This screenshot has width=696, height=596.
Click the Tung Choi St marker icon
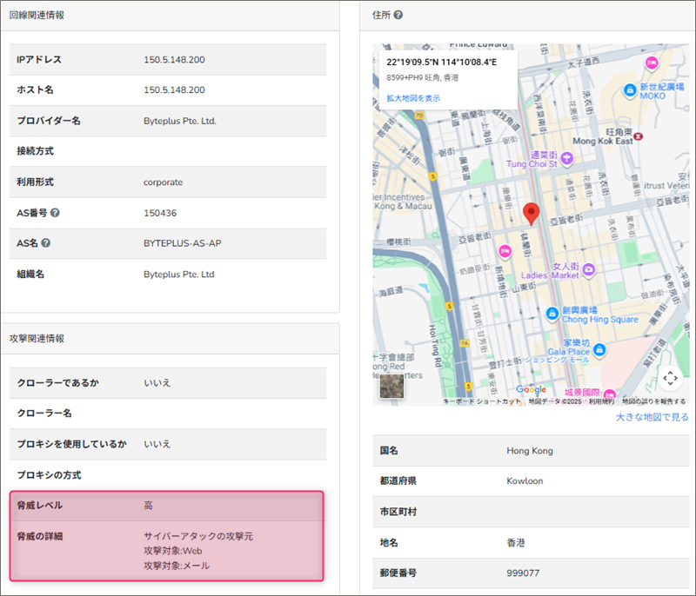[566, 158]
